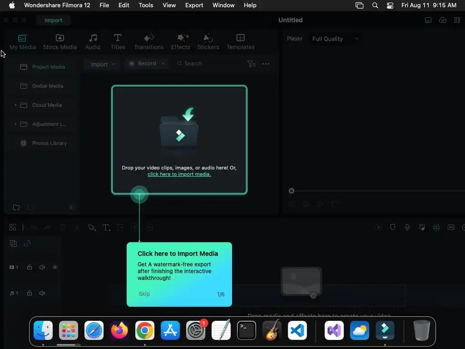
Task: Launch Safari from the dock
Action: pyautogui.click(x=94, y=330)
